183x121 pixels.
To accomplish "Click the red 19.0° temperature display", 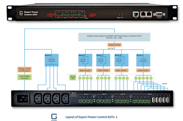I will [x=51, y=15].
